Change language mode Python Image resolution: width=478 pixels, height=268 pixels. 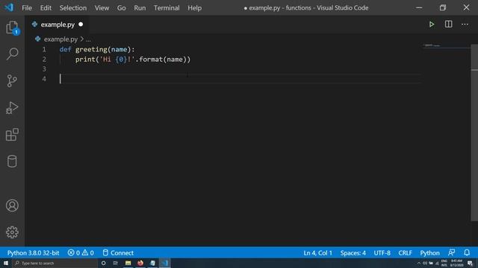point(430,253)
